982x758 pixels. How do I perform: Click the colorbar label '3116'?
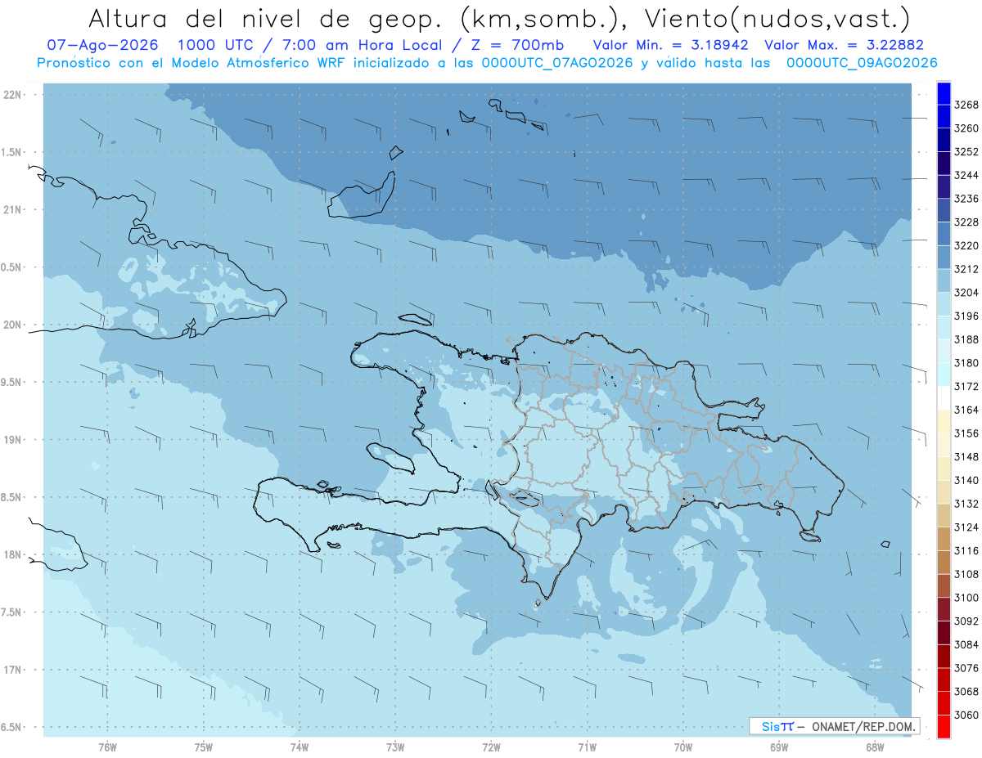point(966,550)
